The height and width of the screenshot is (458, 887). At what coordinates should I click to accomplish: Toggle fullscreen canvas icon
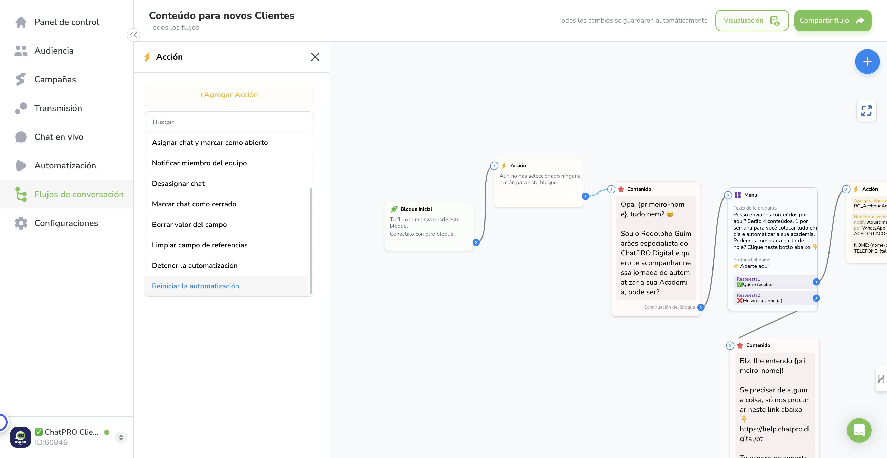pyautogui.click(x=866, y=111)
